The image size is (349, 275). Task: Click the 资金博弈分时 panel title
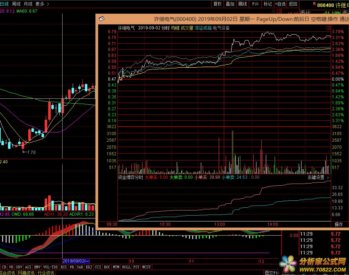pos(130,177)
